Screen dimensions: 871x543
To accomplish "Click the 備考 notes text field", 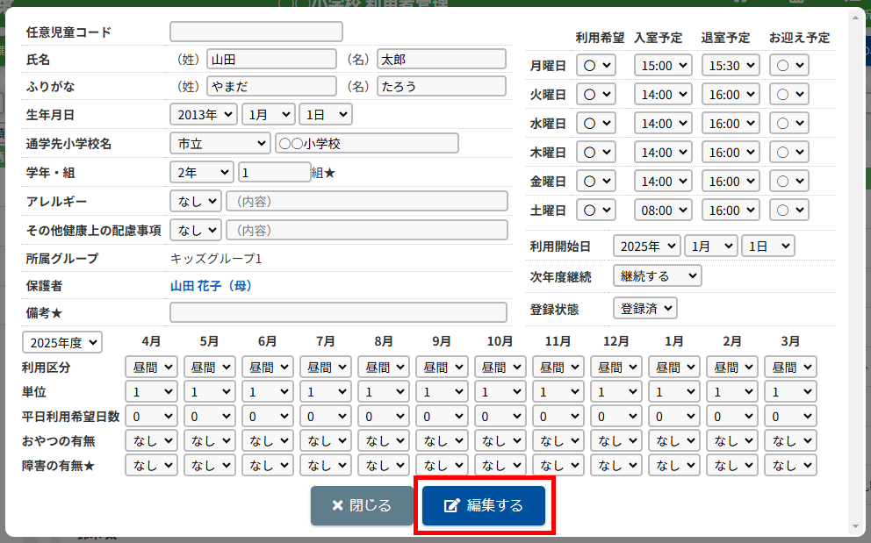I will coord(338,312).
